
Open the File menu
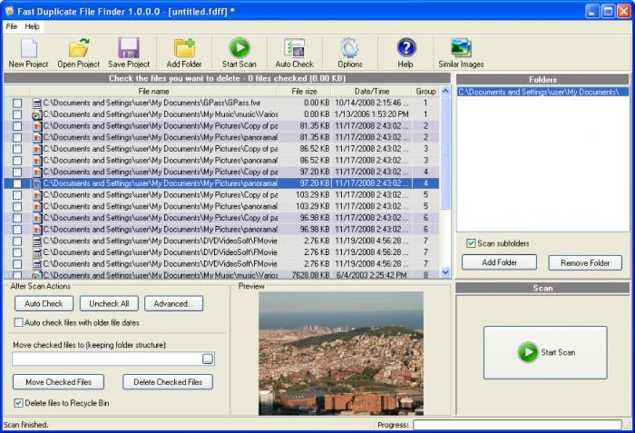point(11,26)
